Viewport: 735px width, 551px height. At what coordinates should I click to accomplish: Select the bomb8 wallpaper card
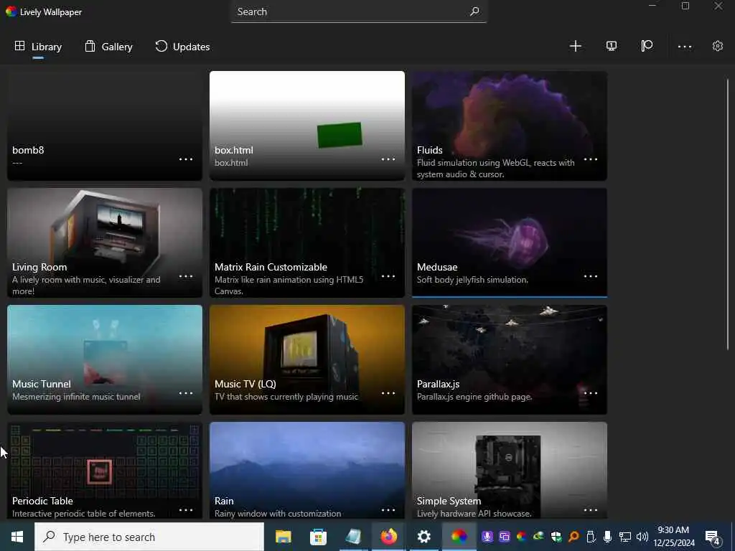[x=105, y=126]
